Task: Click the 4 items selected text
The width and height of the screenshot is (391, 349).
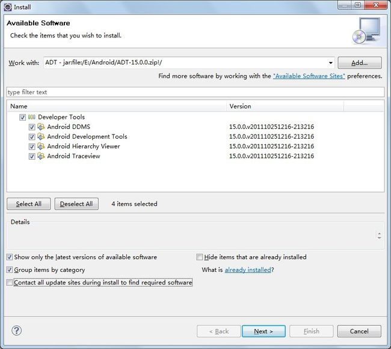Action: 134,204
